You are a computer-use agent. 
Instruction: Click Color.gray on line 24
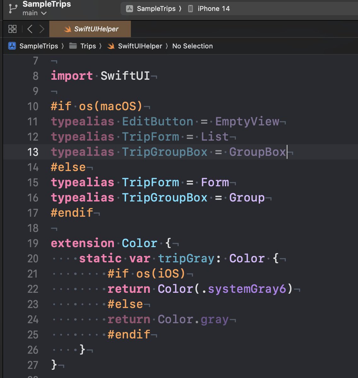193,319
